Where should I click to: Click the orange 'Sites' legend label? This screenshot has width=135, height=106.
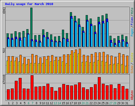(132, 69)
